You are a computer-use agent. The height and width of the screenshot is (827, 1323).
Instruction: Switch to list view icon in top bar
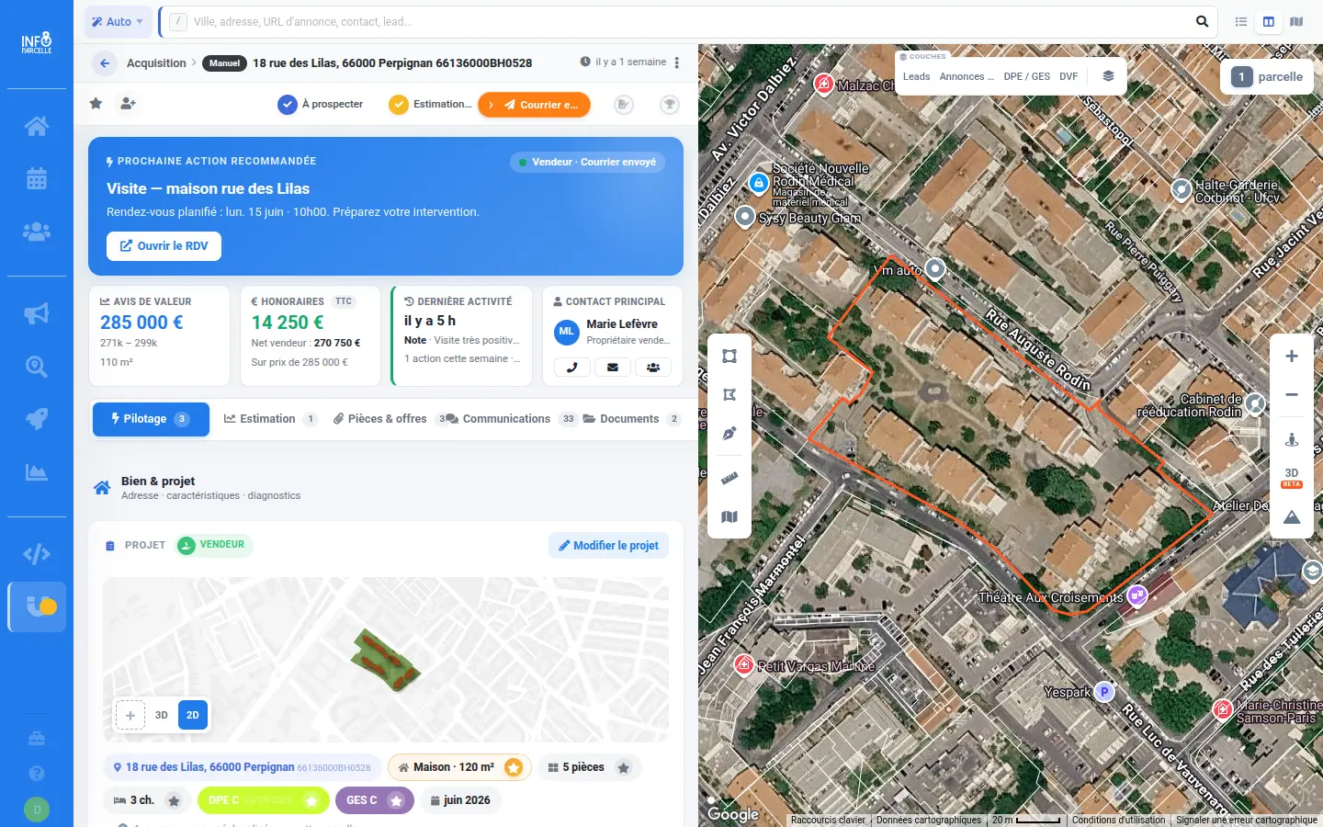coord(1241,21)
